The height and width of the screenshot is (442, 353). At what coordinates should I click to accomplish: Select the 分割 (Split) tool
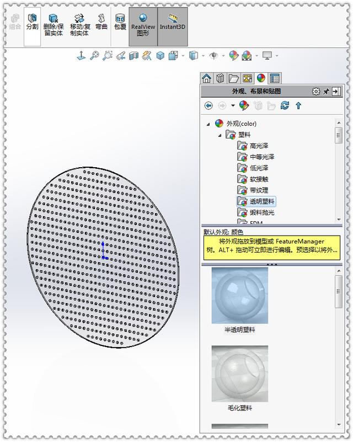click(32, 26)
